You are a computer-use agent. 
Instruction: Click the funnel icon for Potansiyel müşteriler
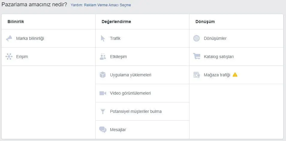[x=103, y=111]
